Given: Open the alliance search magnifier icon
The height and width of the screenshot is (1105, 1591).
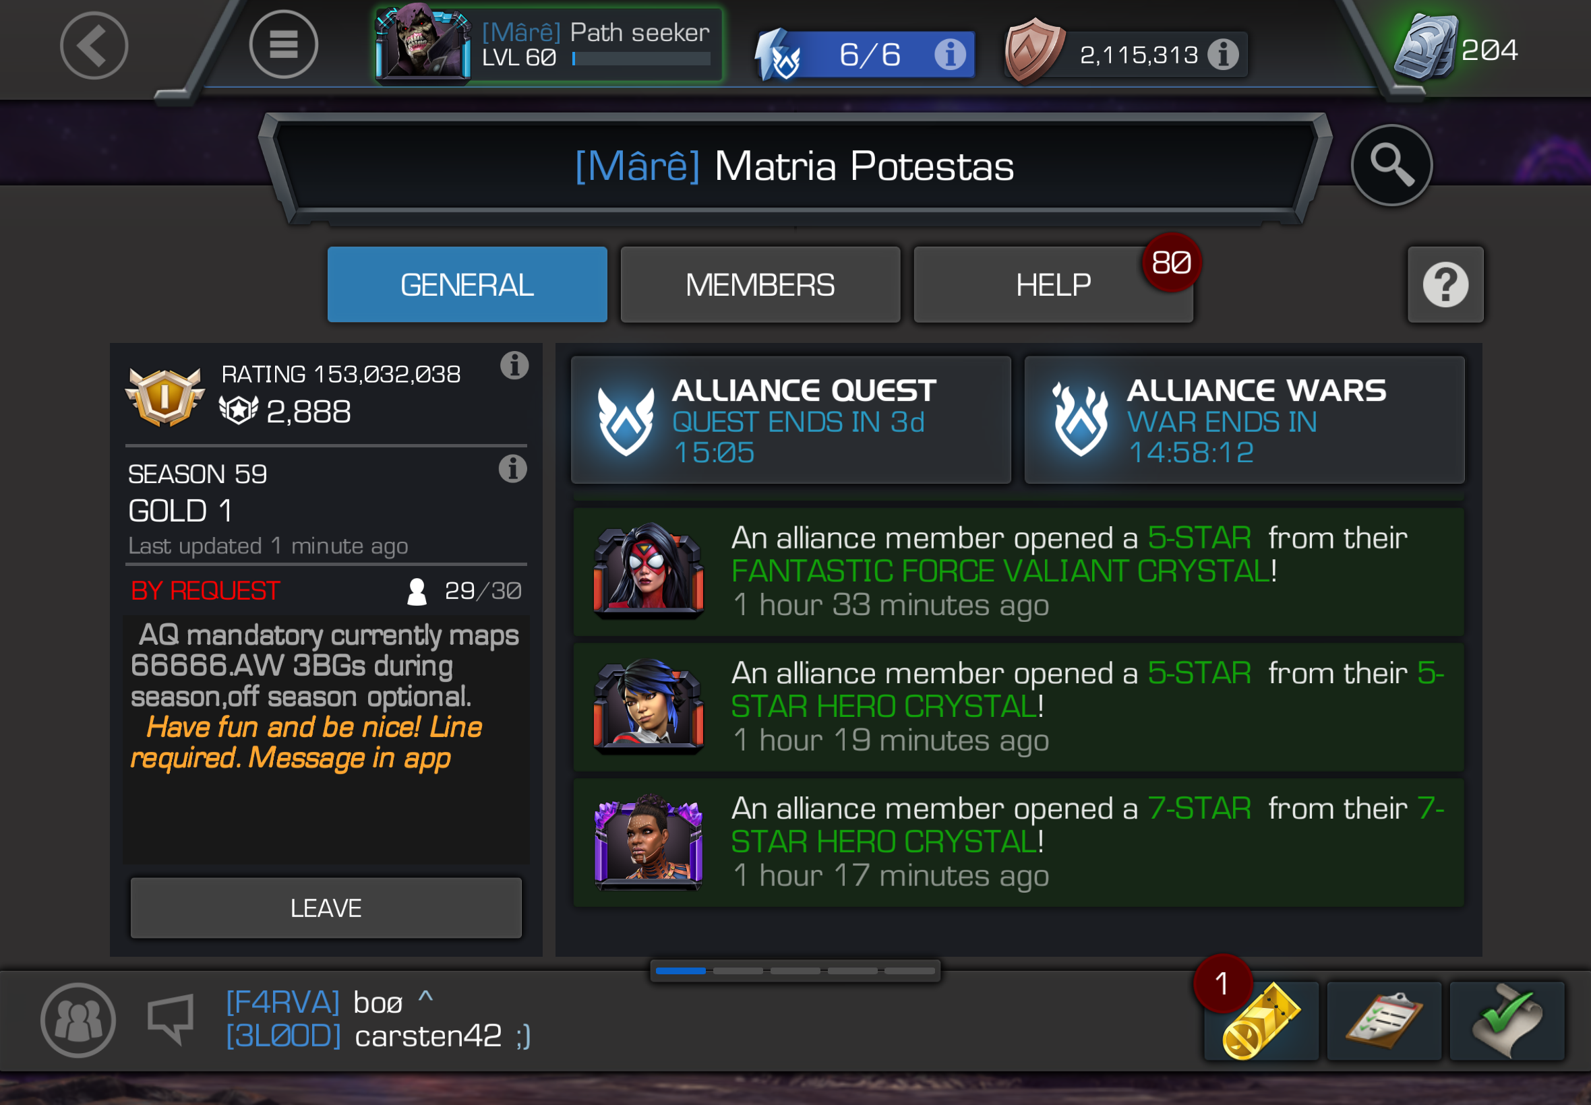Looking at the screenshot, I should pos(1391,166).
